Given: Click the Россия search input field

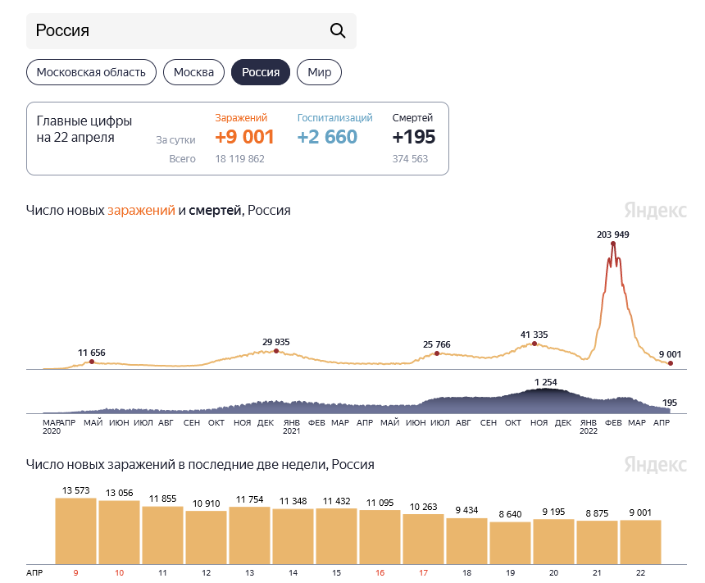Looking at the screenshot, I should point(176,31).
